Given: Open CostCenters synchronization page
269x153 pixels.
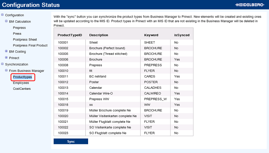Looking at the screenshot, I should [x=22, y=89].
